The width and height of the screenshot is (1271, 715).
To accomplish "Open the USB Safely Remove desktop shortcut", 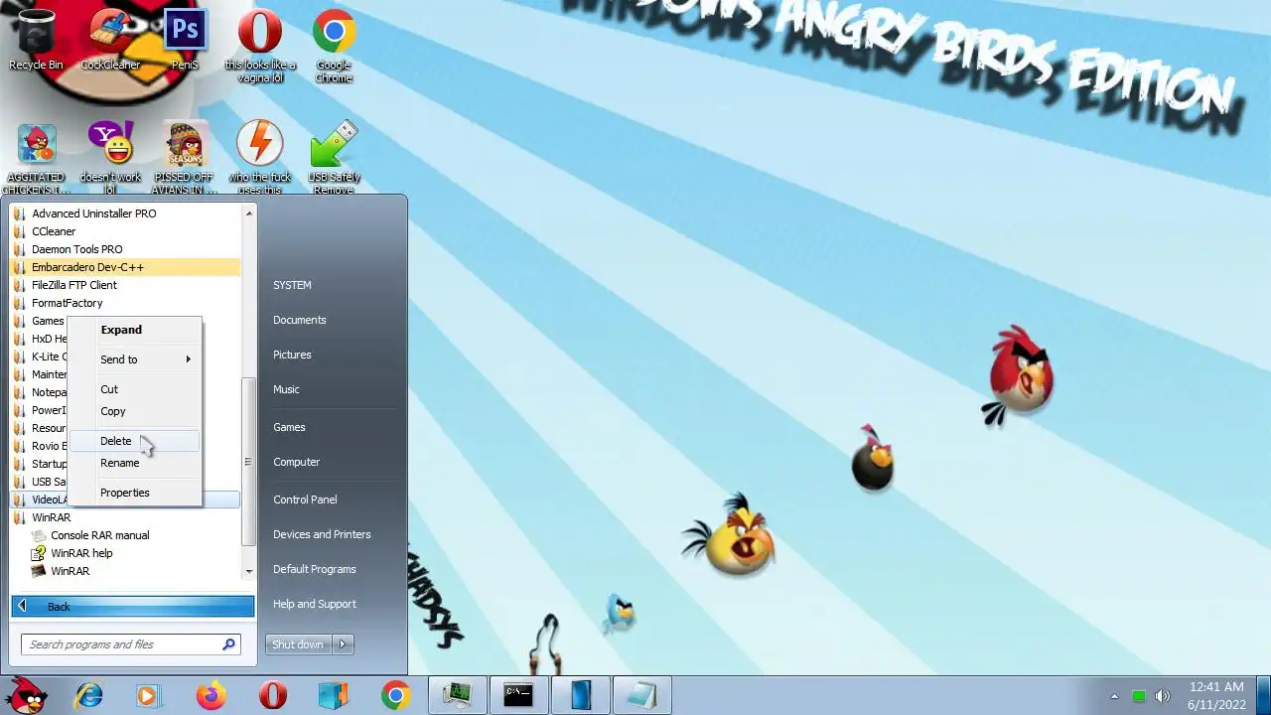I will [x=334, y=159].
